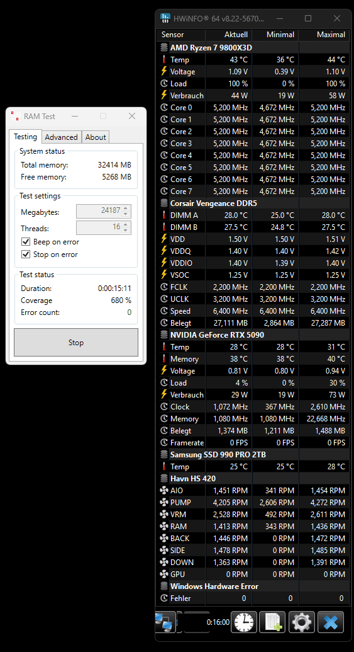Click the chip icon beside Windows Hardware Error

pos(164,586)
